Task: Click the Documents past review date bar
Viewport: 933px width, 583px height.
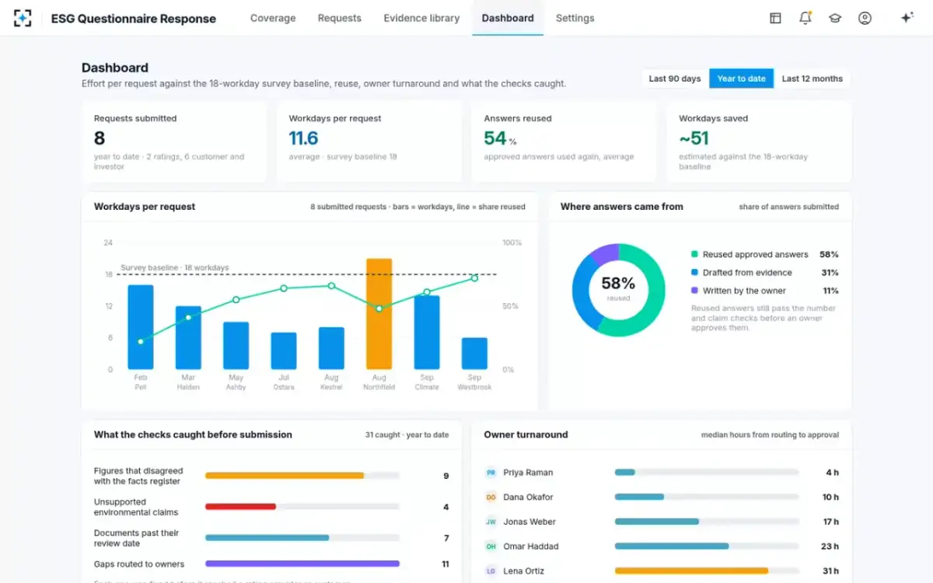Action: click(x=302, y=538)
